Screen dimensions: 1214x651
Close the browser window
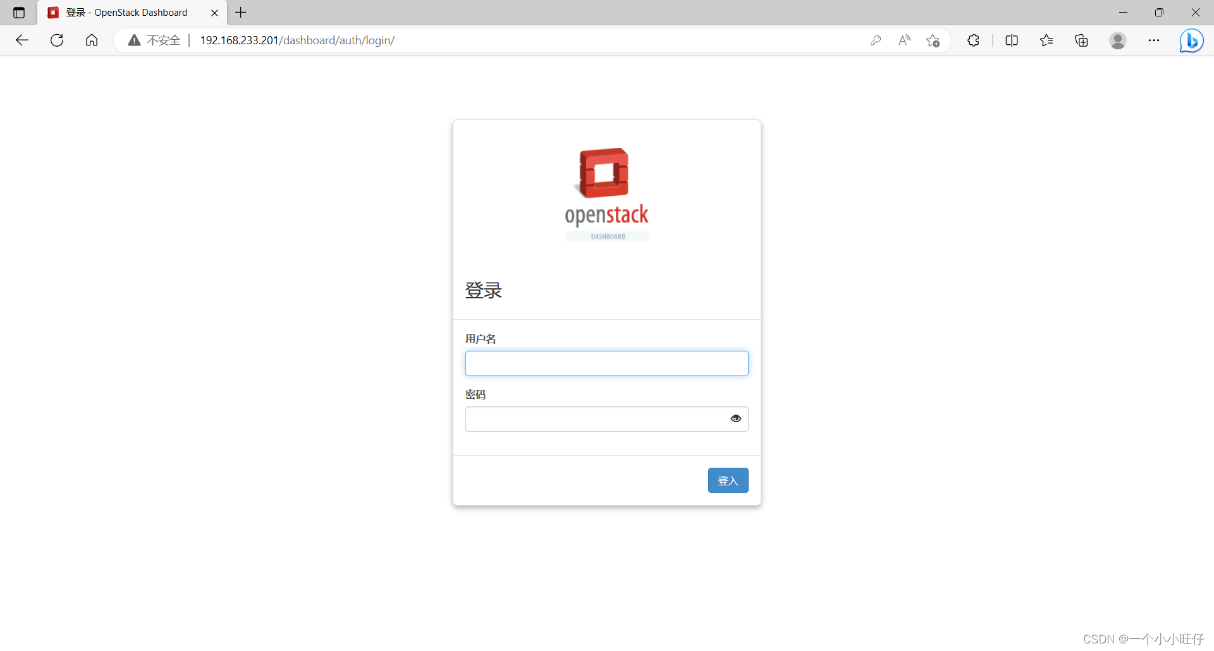tap(1196, 13)
